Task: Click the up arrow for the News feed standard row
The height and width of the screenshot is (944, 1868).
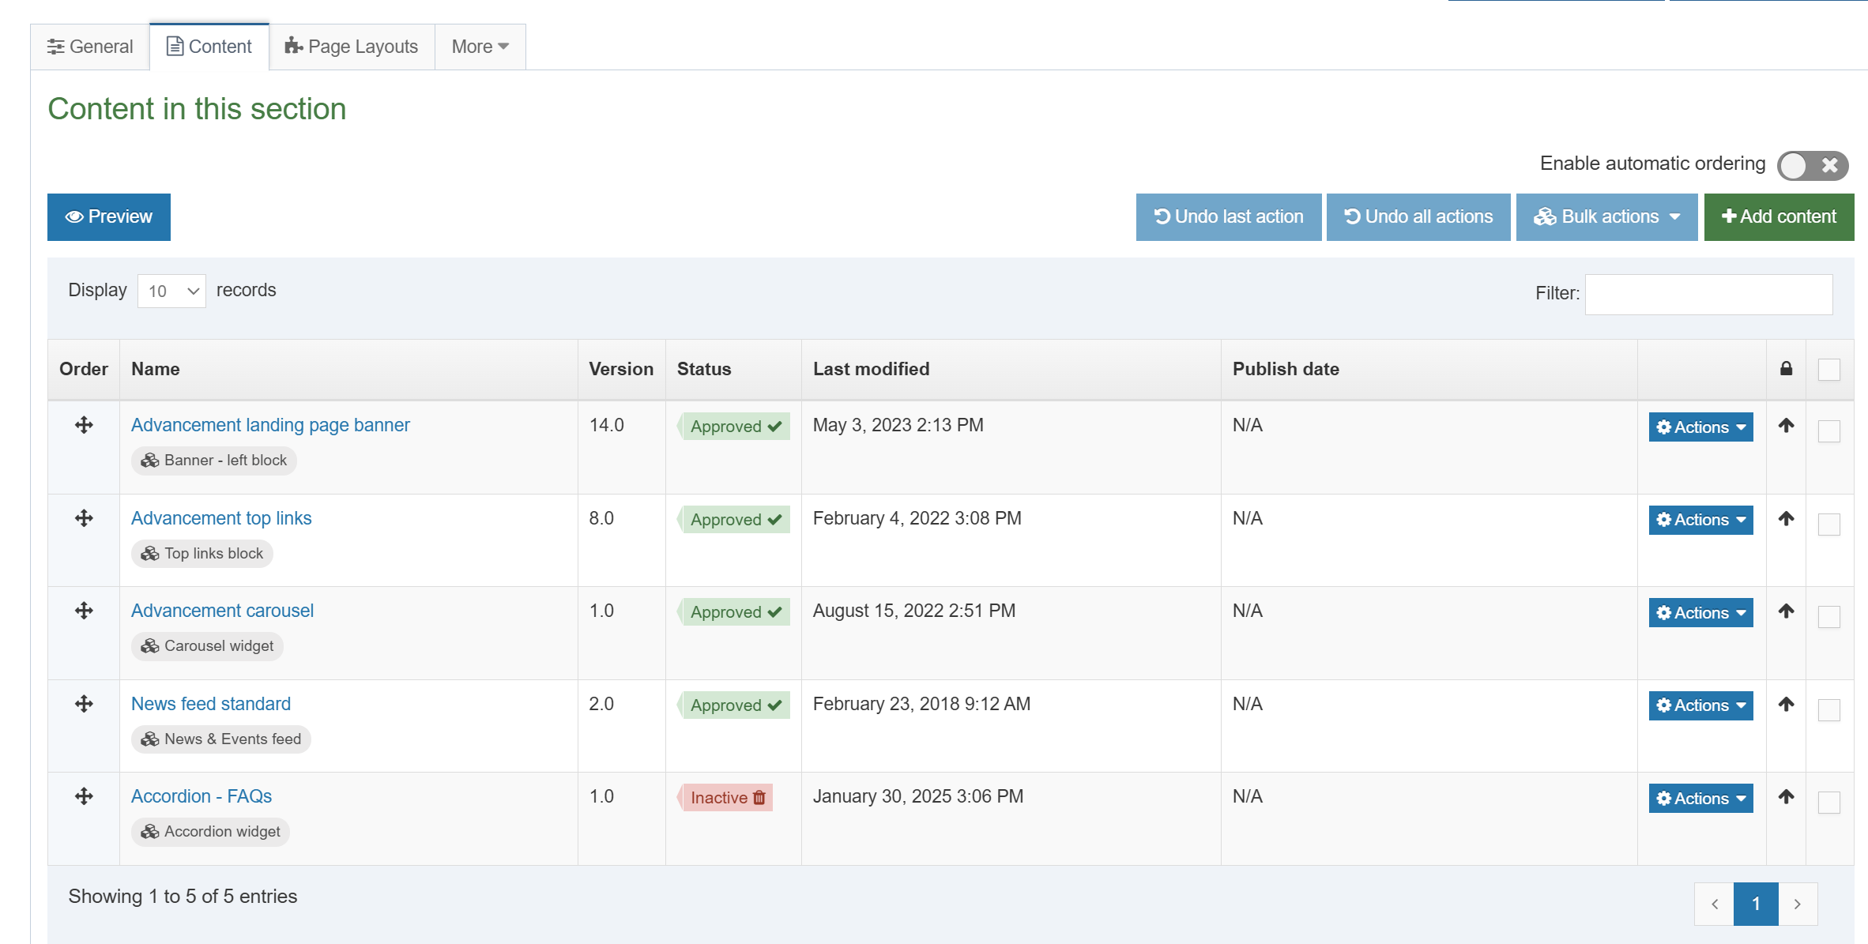Action: click(x=1786, y=704)
